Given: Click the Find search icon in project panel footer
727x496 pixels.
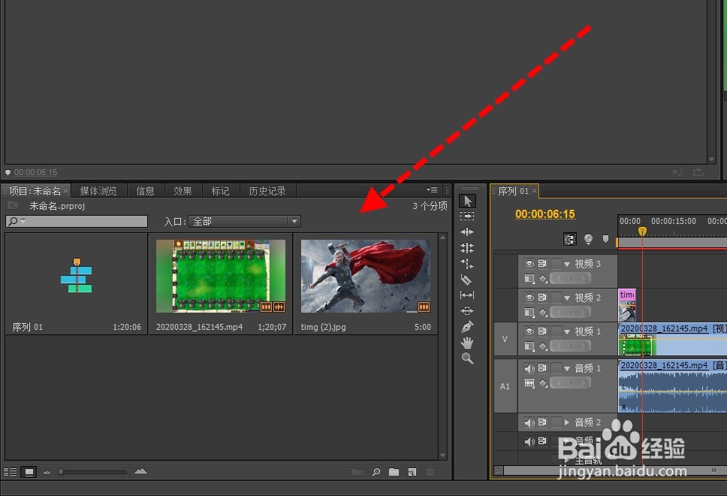Looking at the screenshot, I should (376, 472).
